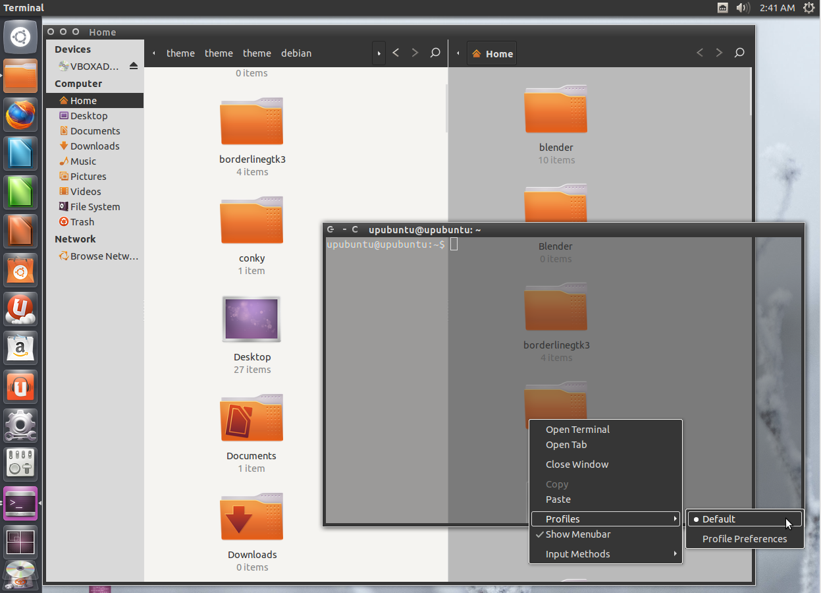821x593 pixels.
Task: Open the tweak tool launcher icon
Action: click(20, 465)
